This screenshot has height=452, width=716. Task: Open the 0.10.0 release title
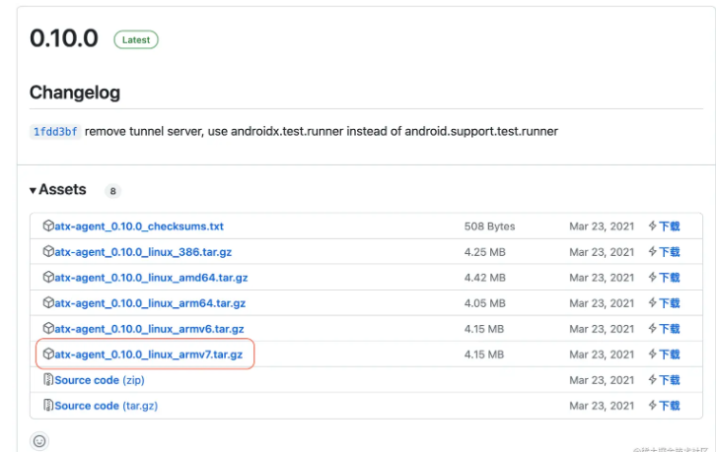pyautogui.click(x=64, y=37)
